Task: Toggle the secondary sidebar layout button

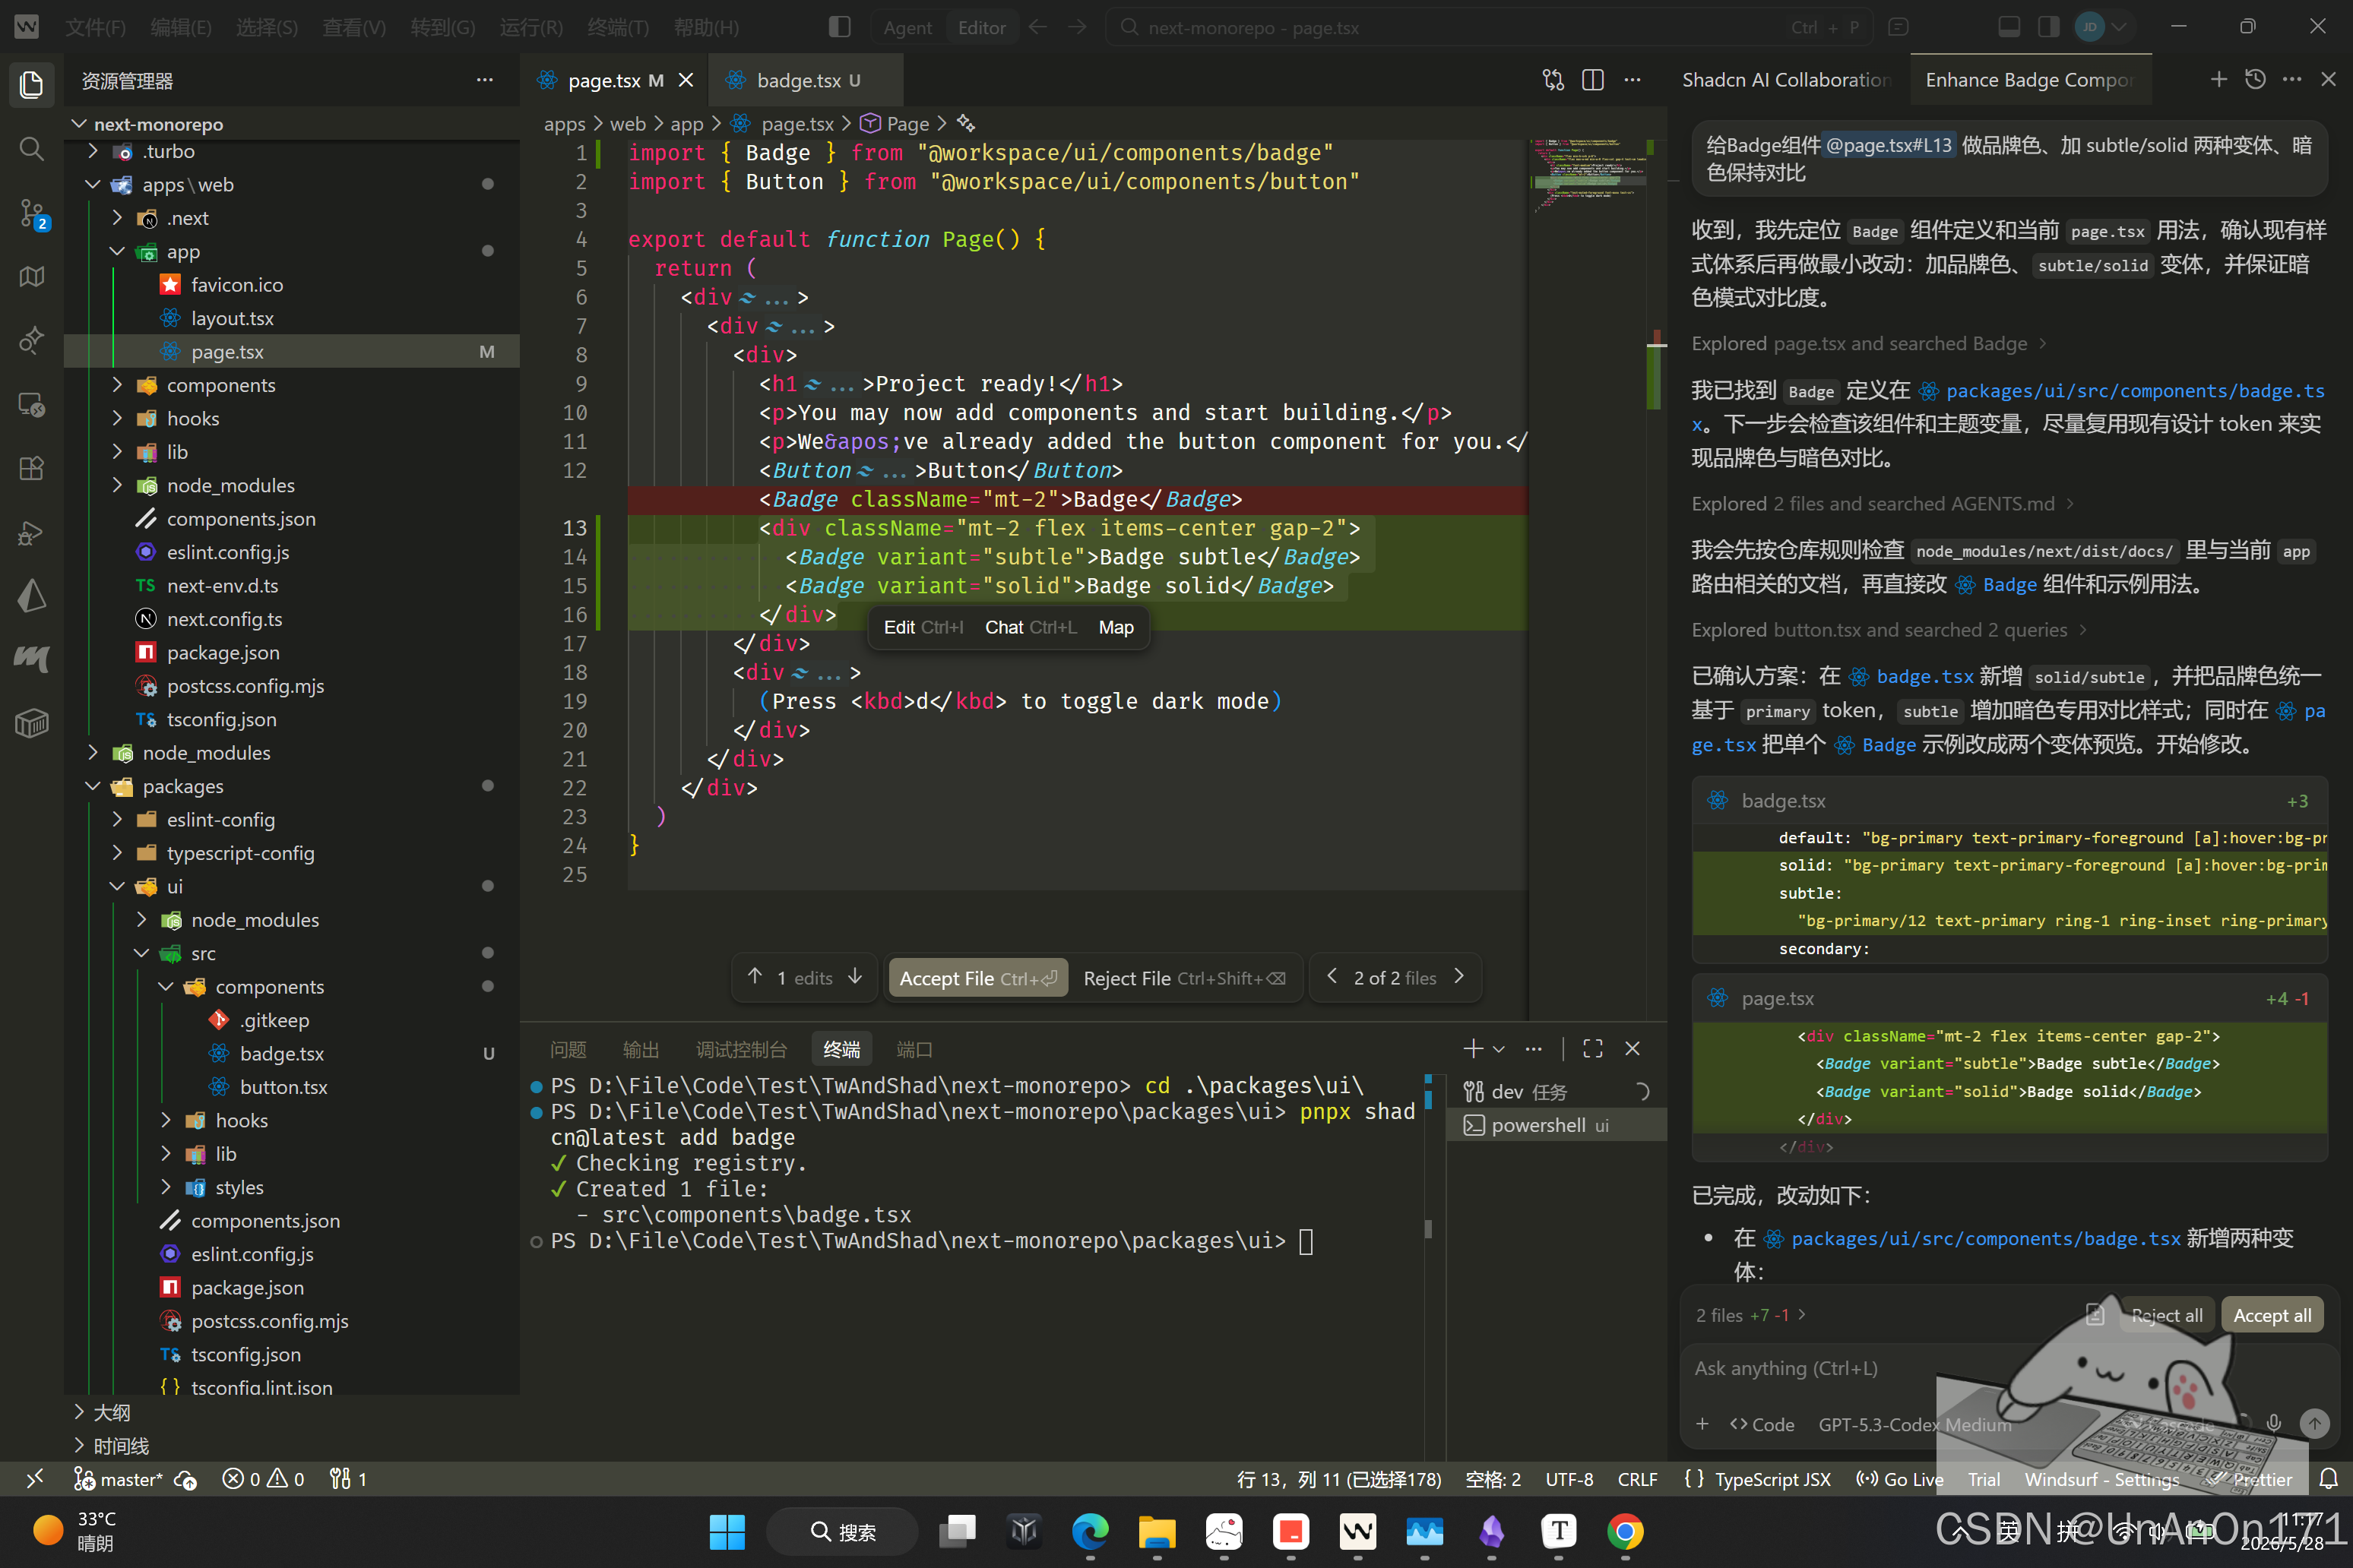Action: point(2049,27)
